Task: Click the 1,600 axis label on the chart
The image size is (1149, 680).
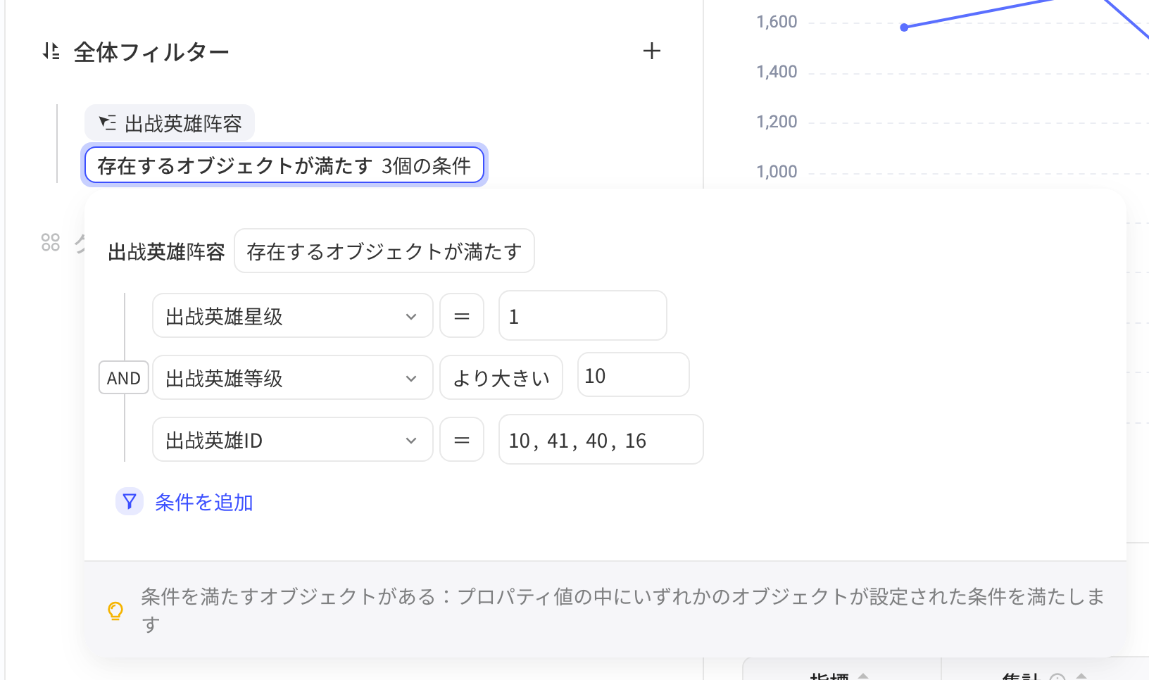Action: (777, 22)
